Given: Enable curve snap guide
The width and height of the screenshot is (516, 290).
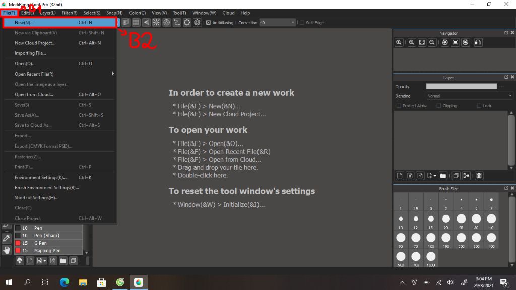Looking at the screenshot, I should pos(177,22).
